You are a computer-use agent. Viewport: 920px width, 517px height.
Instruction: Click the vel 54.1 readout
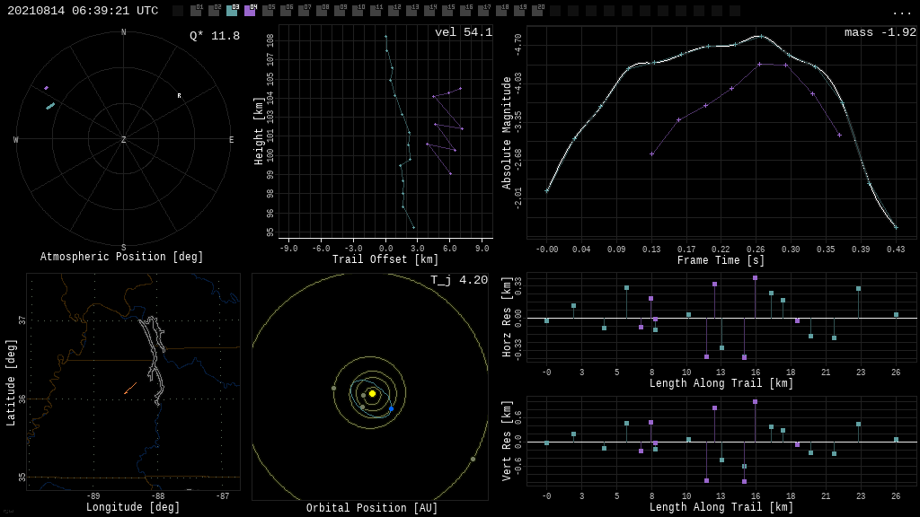click(464, 32)
